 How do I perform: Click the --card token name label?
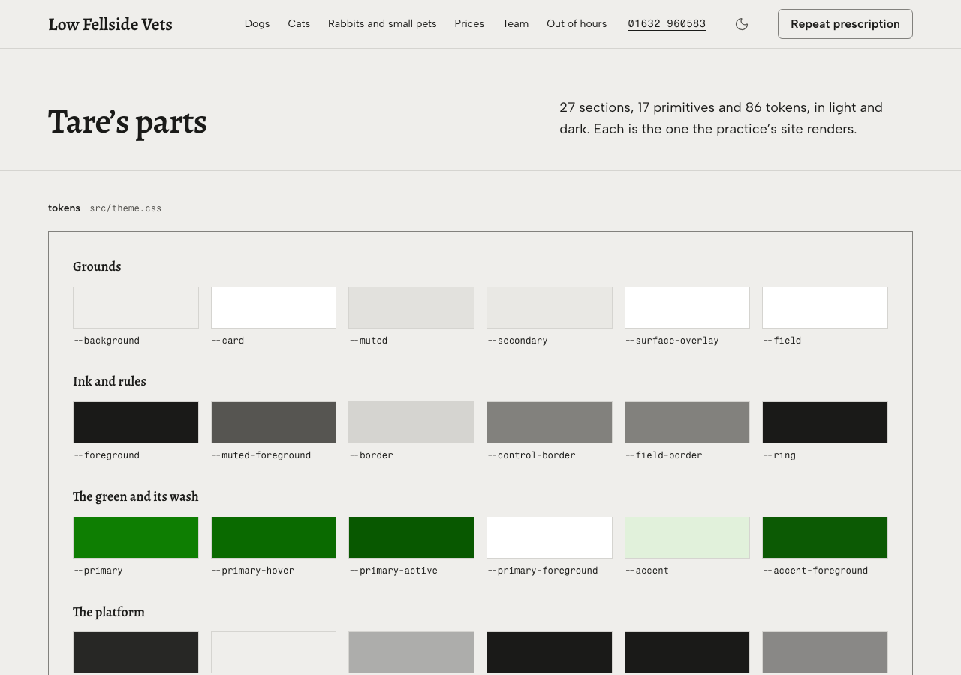point(228,340)
